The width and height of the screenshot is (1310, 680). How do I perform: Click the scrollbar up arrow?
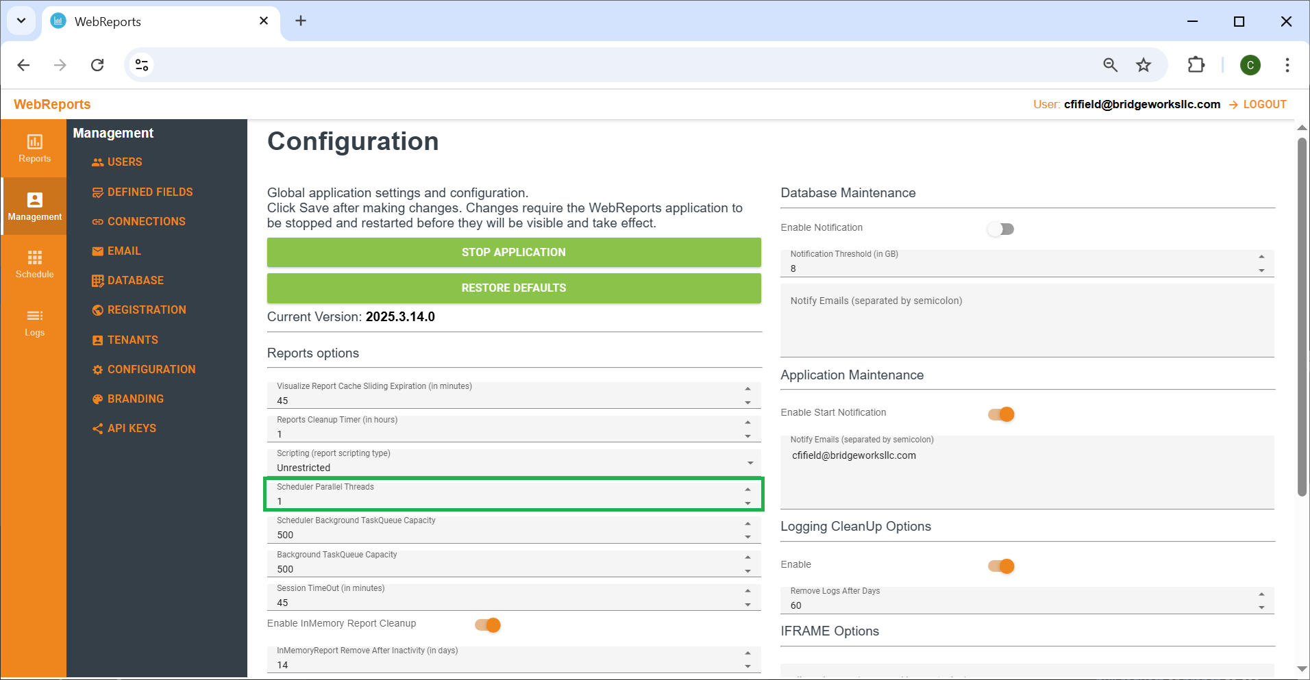pyautogui.click(x=1302, y=128)
